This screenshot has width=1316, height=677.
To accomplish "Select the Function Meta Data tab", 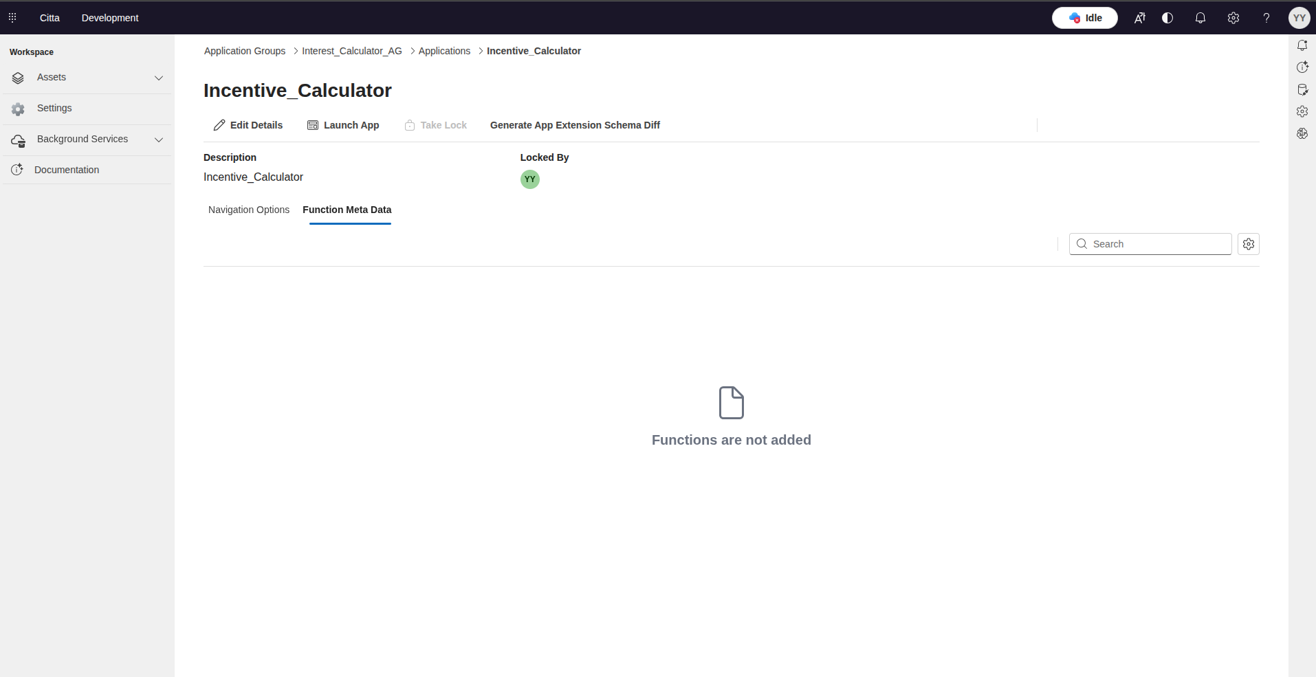I will pos(347,210).
